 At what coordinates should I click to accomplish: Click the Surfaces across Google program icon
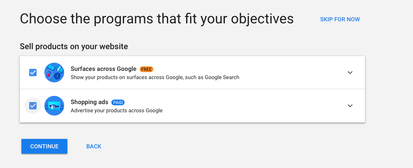tap(54, 73)
